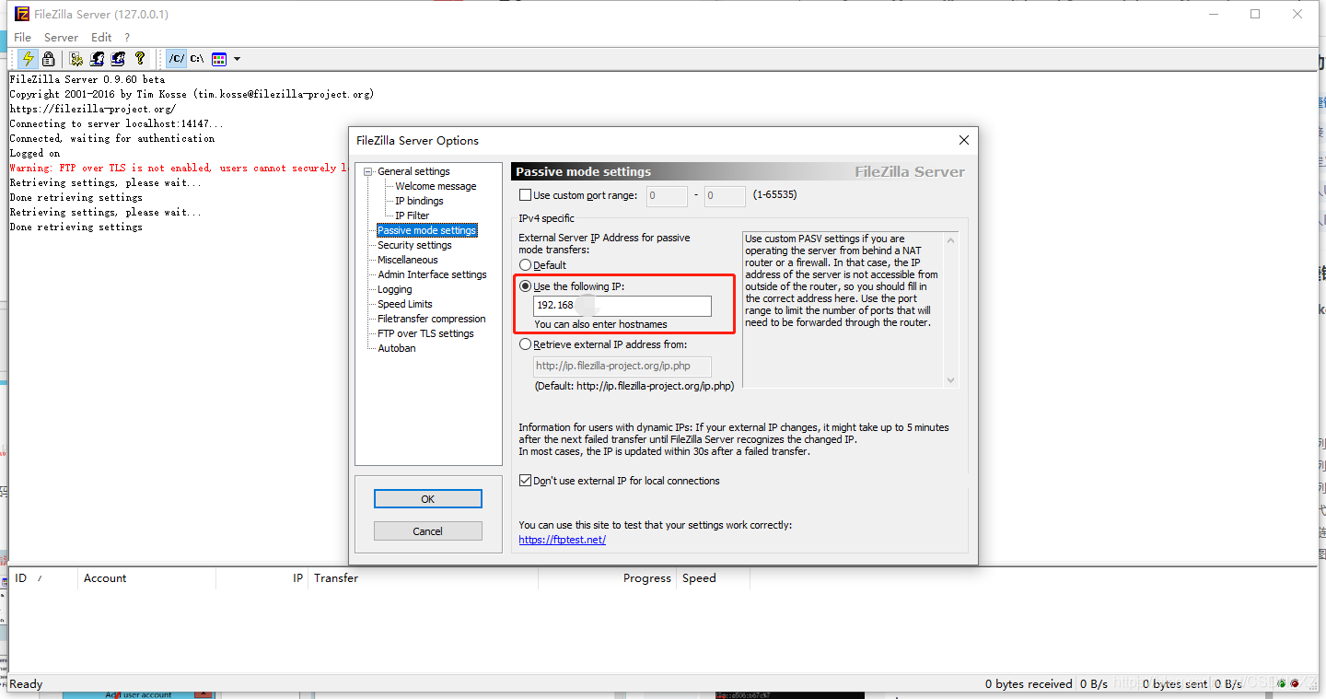Sort connections by Account column header
Viewport: 1326px width, 699px height.
tap(147, 578)
